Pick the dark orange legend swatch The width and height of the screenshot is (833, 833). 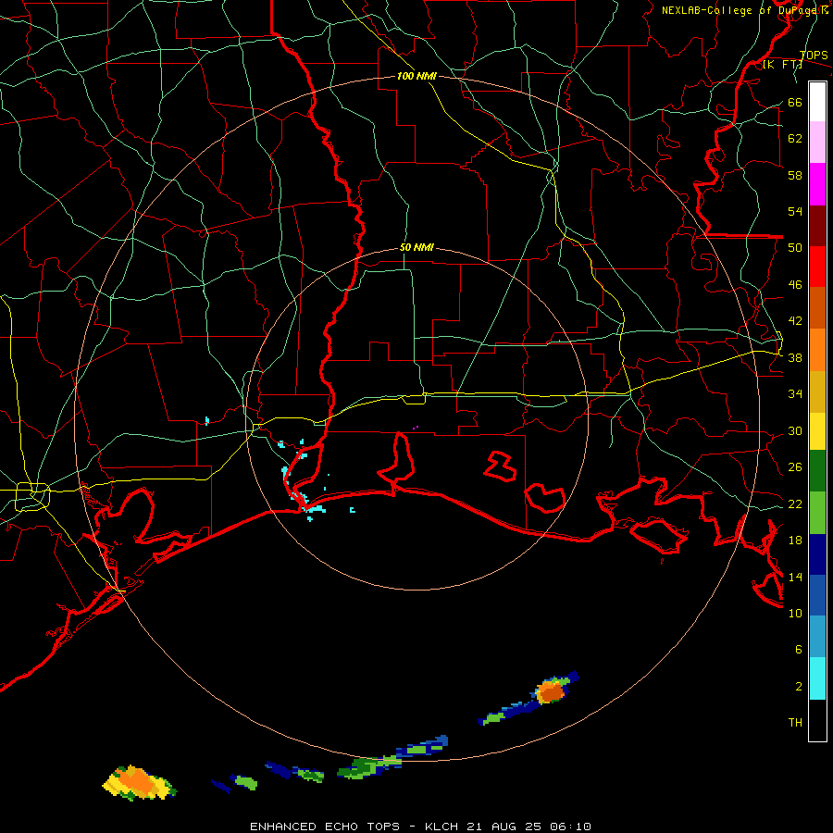pos(817,308)
